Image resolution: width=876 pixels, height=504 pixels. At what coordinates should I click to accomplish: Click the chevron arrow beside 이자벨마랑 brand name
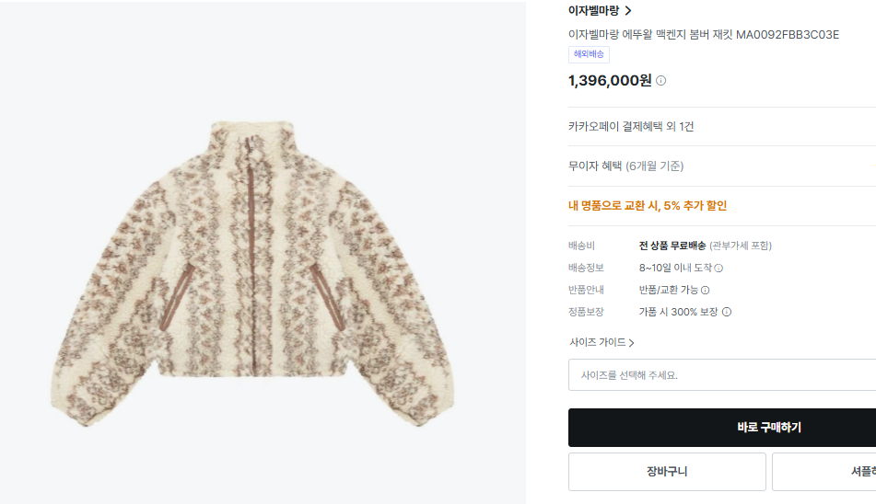[628, 11]
